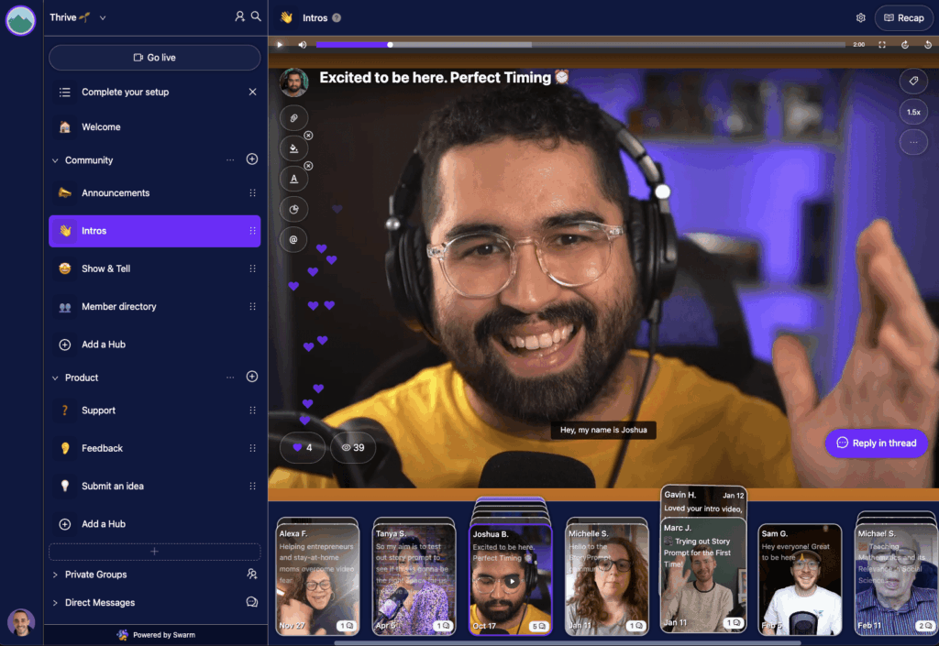This screenshot has width=939, height=646.
Task: Mute the video using the volume icon
Action: 302,45
